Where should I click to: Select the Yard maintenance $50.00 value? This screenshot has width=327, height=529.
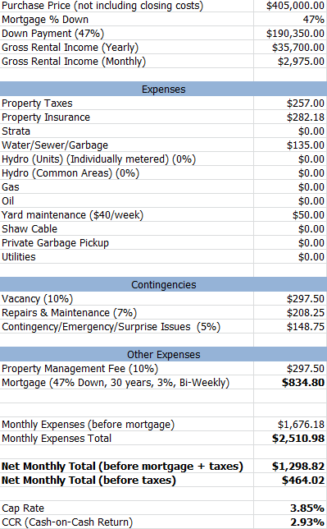[x=290, y=215]
